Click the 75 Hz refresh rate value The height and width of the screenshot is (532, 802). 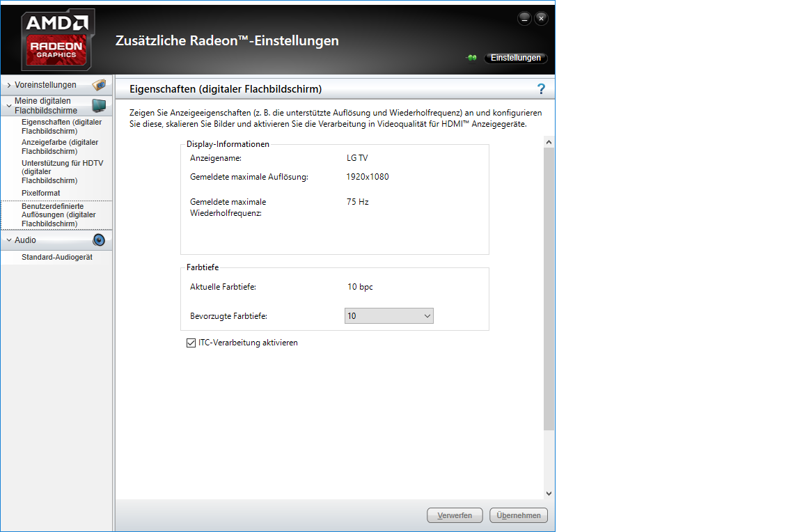click(x=358, y=201)
